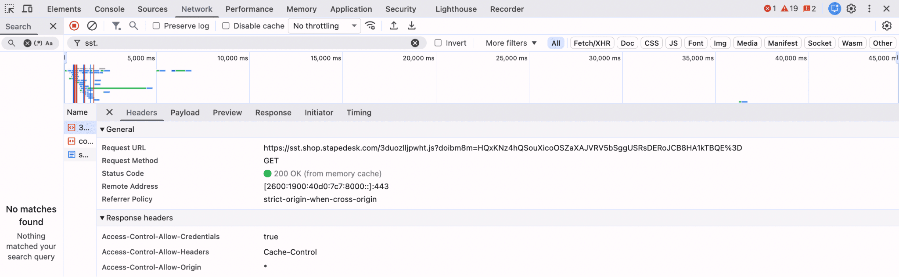Show the 1 error indicator

(x=770, y=9)
